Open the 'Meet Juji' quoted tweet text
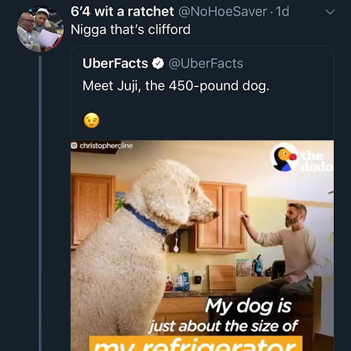 pos(176,86)
